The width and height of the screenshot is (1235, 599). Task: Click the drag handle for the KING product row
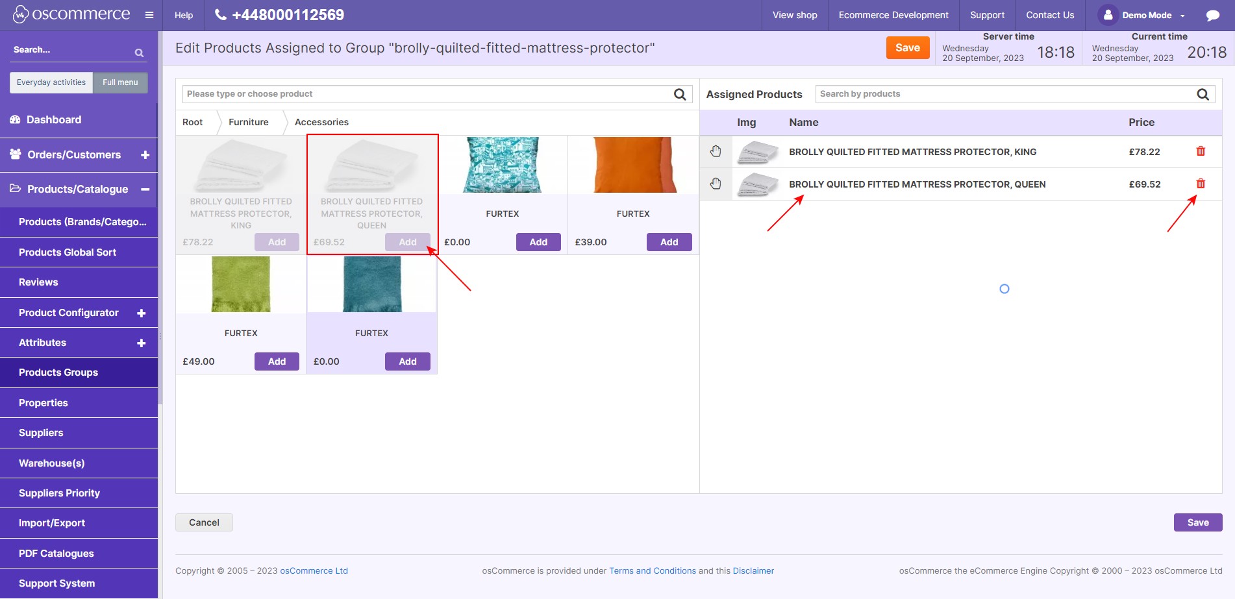click(716, 151)
